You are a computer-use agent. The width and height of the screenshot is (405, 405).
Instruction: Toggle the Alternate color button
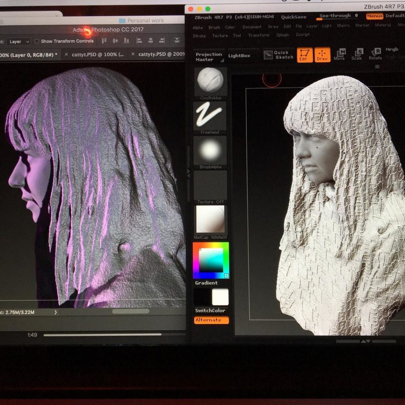pos(211,320)
